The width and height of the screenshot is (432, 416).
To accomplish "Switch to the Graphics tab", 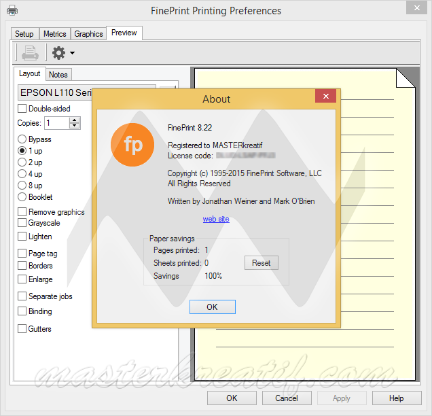I will (88, 34).
